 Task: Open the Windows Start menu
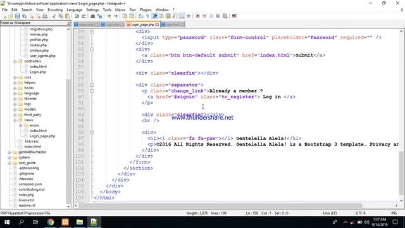pyautogui.click(x=7, y=222)
